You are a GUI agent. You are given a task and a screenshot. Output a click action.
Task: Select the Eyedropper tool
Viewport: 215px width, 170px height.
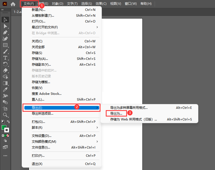(5, 90)
